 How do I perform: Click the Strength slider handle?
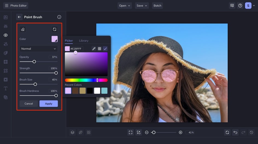[x=56, y=73]
